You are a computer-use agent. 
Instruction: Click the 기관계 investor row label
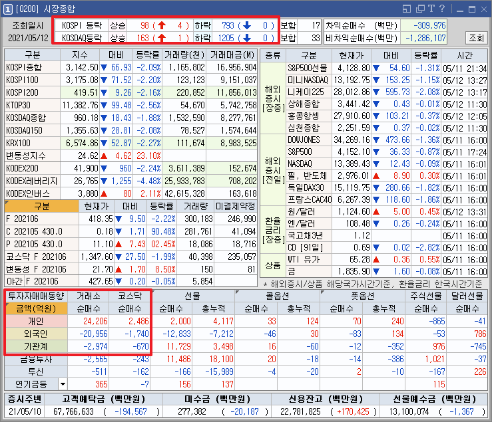(36, 346)
